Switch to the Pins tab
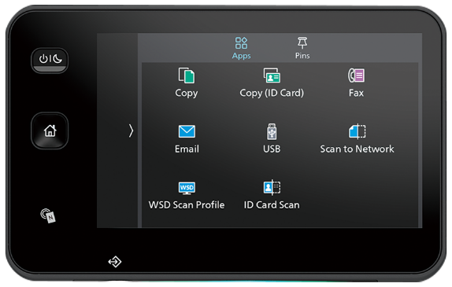Image resolution: width=452 pixels, height=287 pixels. (x=302, y=48)
